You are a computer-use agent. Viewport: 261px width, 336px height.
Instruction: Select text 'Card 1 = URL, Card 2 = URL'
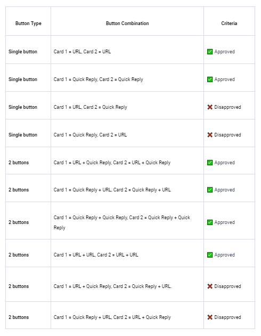click(82, 52)
